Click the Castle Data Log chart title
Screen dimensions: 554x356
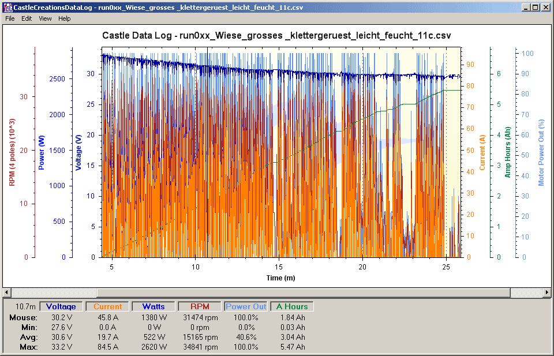276,35
